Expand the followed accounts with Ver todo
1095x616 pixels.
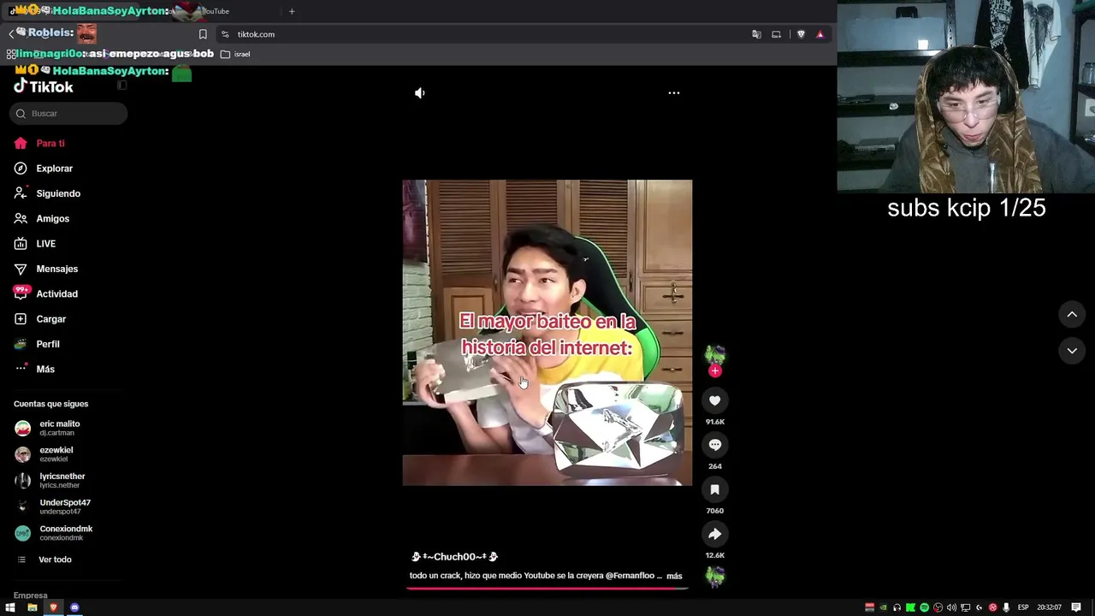pos(55,560)
